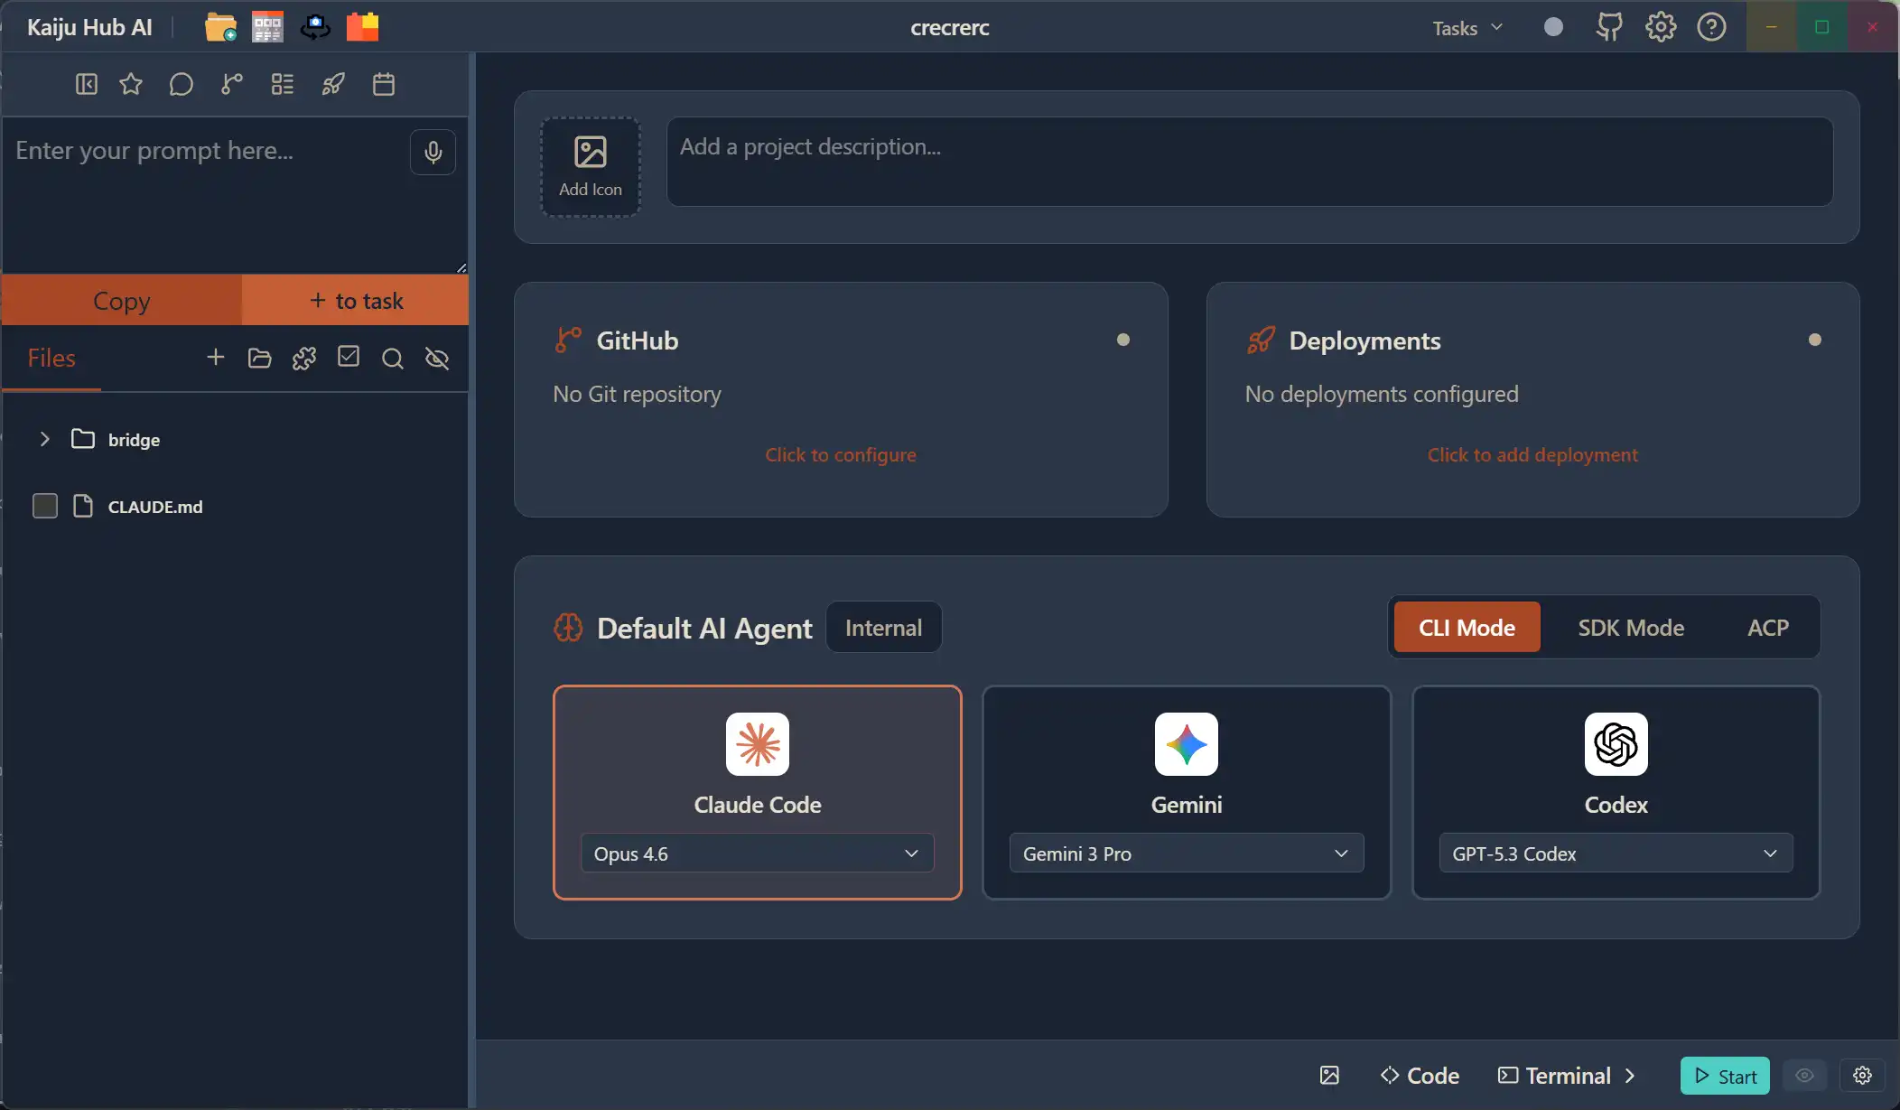Open the rocket deployments icon in sidebar toolbar

pyautogui.click(x=333, y=84)
